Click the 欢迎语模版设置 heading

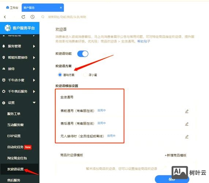click(67, 86)
